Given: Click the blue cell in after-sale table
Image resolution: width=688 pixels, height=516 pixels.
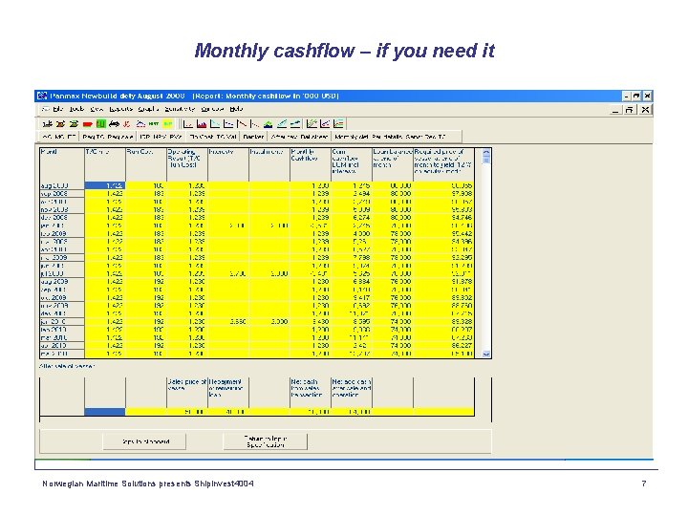Looking at the screenshot, I should click(105, 412).
